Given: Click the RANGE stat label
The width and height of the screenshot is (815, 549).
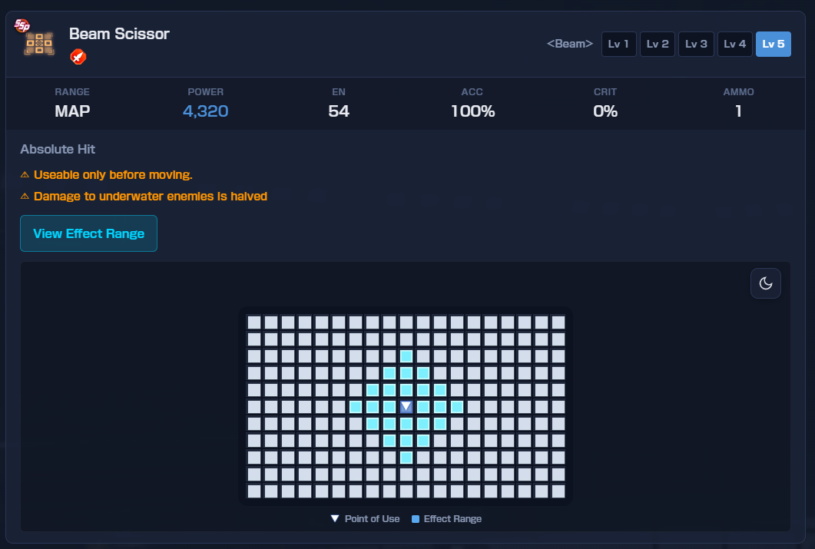Looking at the screenshot, I should [72, 92].
